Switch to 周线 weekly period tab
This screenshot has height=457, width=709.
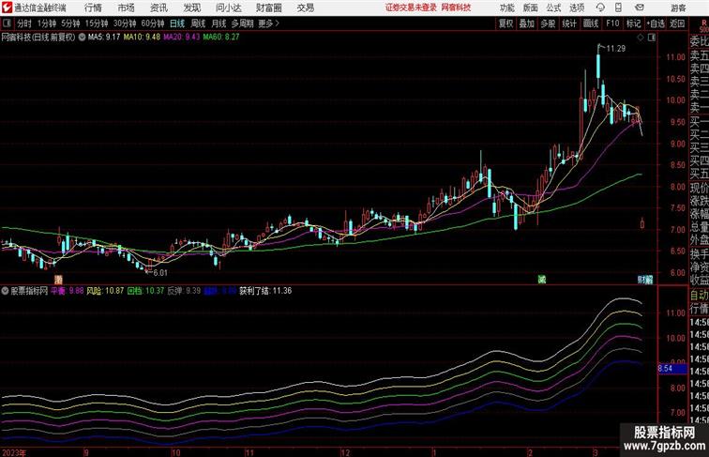click(198, 23)
